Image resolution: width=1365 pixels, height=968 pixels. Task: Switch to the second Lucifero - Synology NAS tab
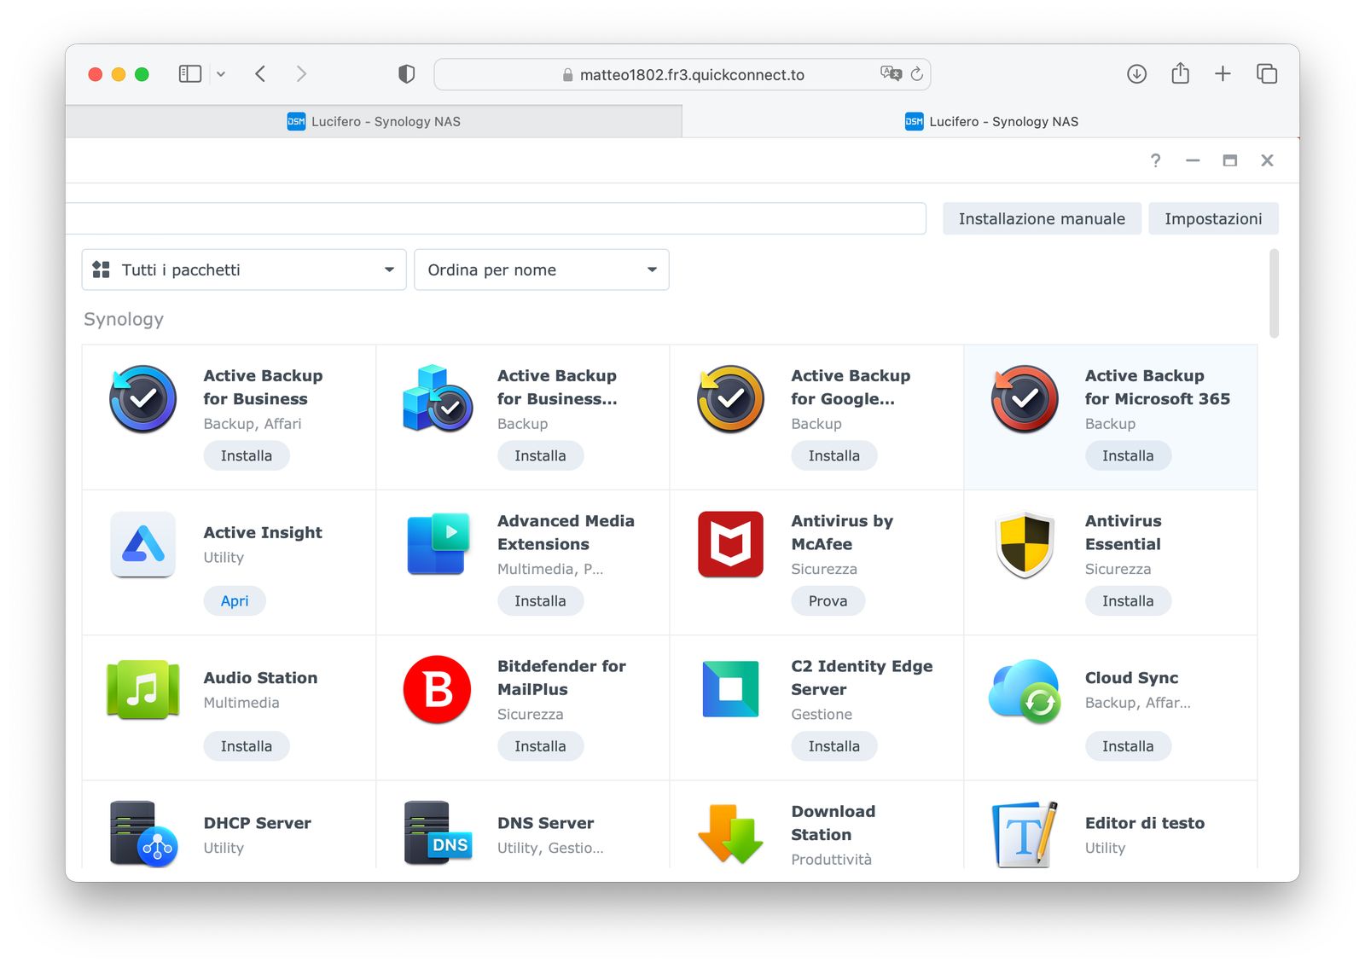(991, 121)
